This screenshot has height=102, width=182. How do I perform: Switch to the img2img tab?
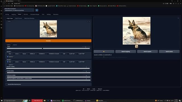tap(13, 14)
